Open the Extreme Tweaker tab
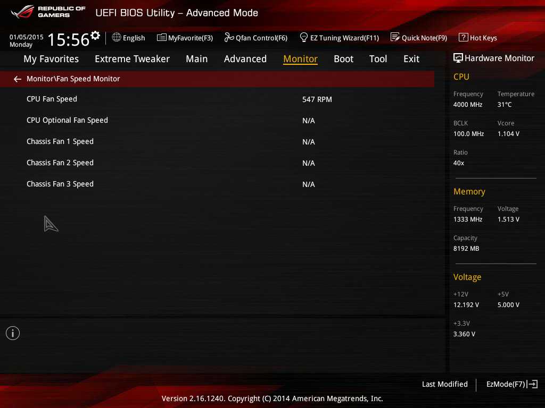The height and width of the screenshot is (408, 545). pos(132,59)
